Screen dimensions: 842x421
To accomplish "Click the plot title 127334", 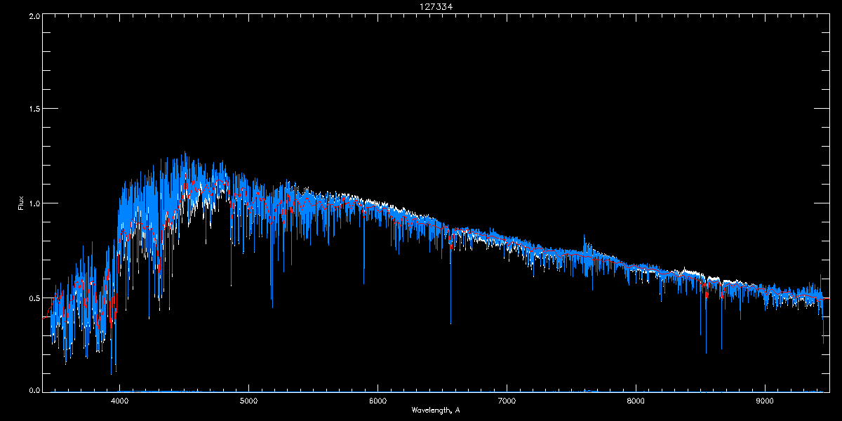I will [436, 6].
